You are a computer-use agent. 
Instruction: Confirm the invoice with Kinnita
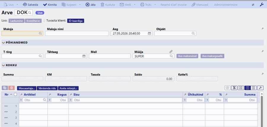[x=50, y=4]
